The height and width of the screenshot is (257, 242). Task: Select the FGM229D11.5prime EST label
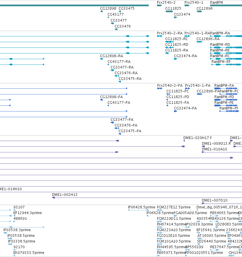[x=174, y=219]
